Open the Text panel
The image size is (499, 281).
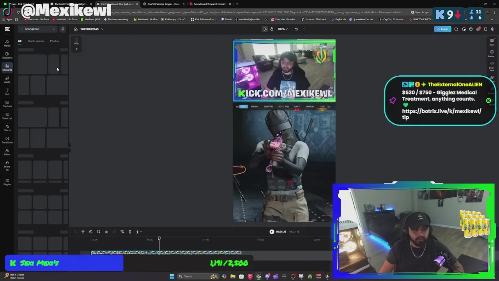(7, 92)
